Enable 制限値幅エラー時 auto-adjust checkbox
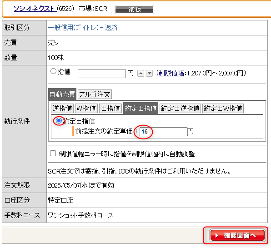This screenshot has height=248, width=271. pos(53,154)
